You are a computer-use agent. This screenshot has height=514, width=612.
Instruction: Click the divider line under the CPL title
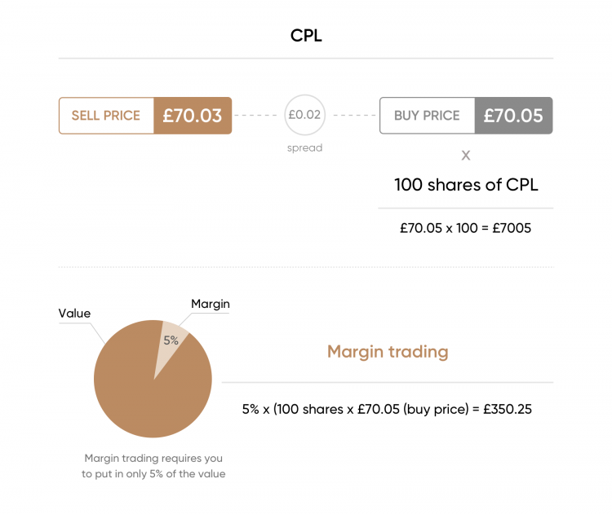click(x=305, y=59)
